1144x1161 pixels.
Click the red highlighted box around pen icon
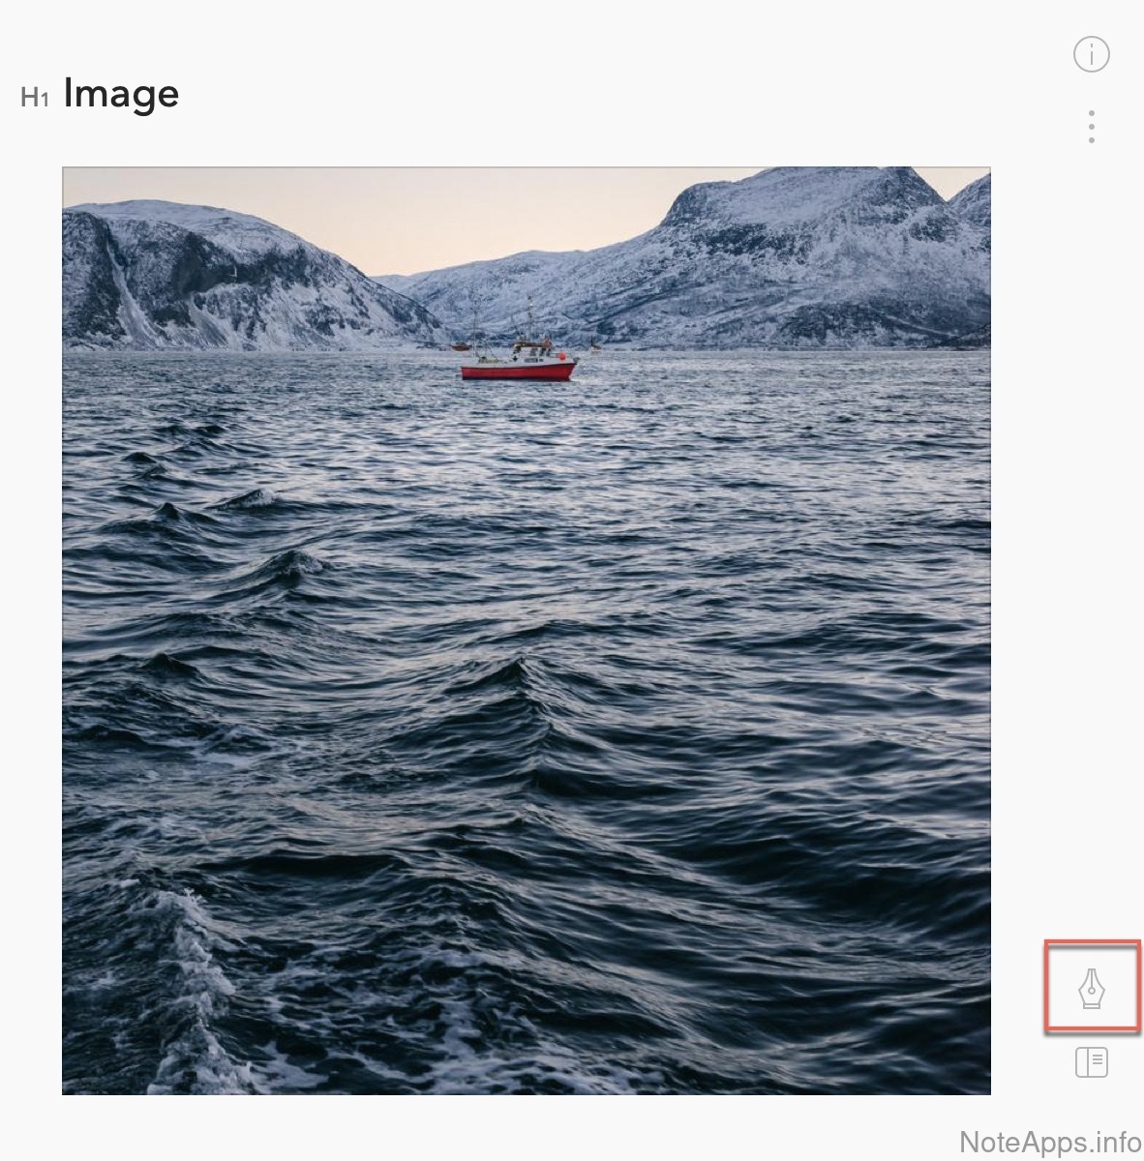point(1092,985)
